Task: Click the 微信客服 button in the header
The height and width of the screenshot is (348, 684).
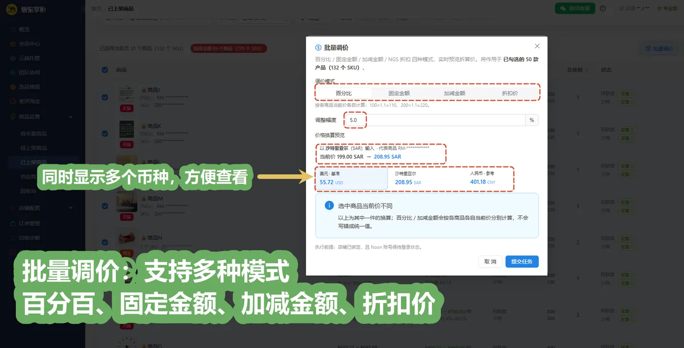Action: pyautogui.click(x=575, y=8)
